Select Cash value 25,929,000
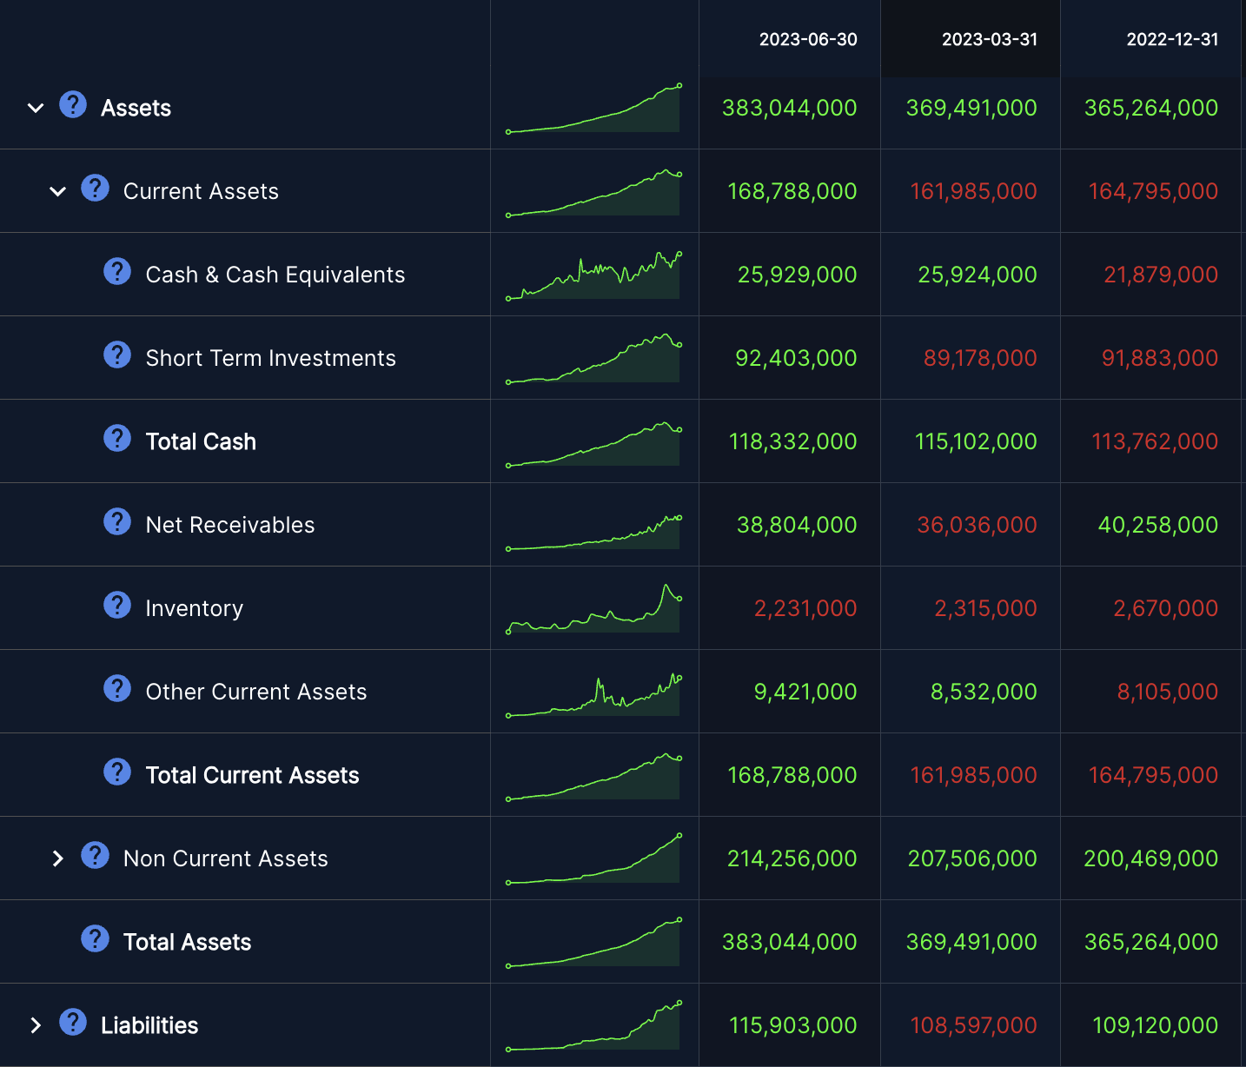Screen dimensions: 1246x1067 pyautogui.click(x=797, y=275)
